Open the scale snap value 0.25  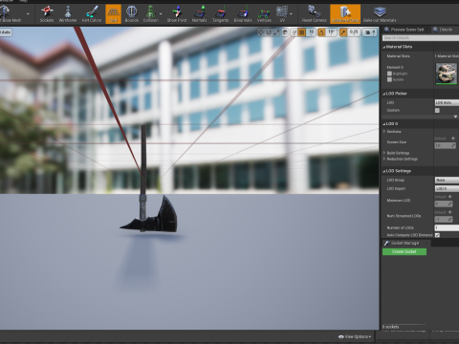click(354, 32)
